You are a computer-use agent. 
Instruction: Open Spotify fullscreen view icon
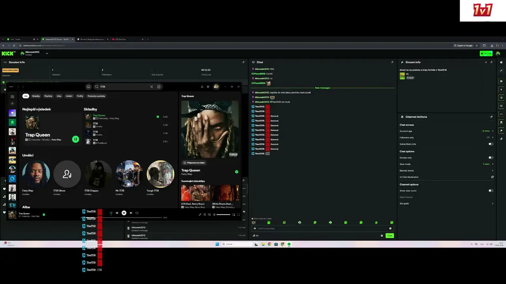(238, 215)
